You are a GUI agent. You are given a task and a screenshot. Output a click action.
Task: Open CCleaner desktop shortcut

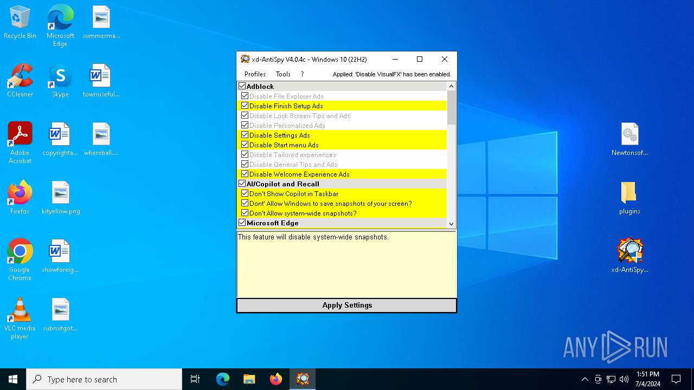[x=20, y=81]
